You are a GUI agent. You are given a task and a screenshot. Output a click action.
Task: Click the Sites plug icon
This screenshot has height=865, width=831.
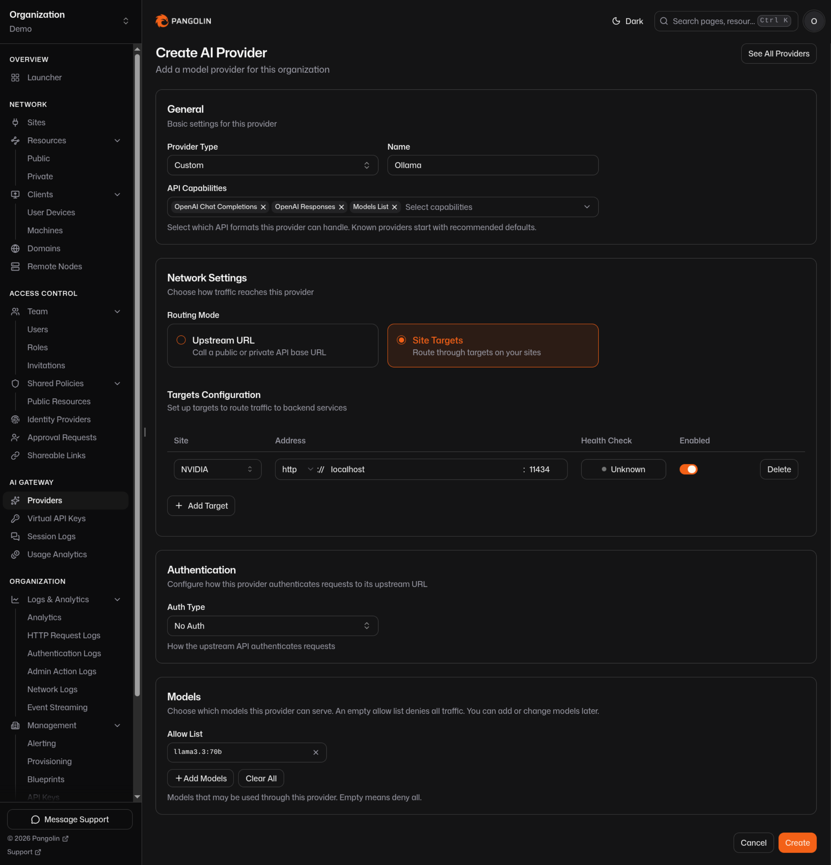15,123
